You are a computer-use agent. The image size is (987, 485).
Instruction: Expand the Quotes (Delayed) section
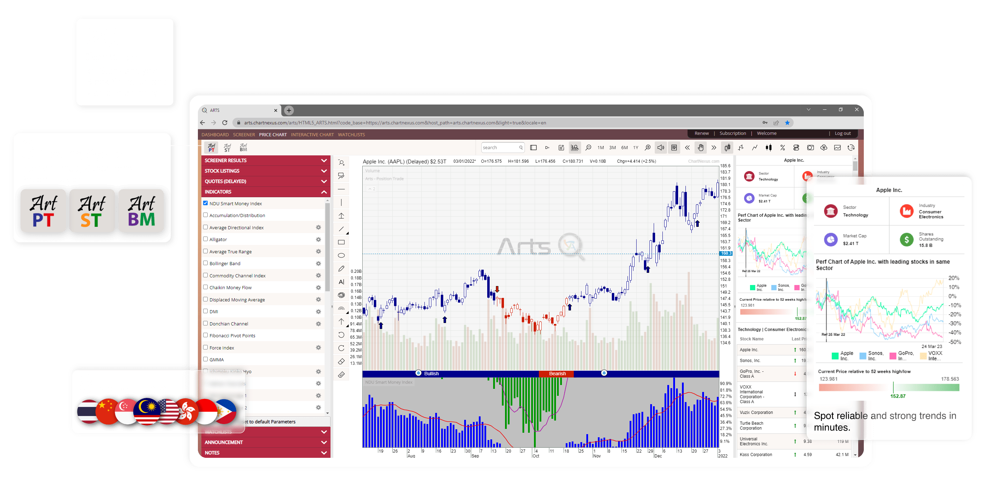tap(266, 181)
